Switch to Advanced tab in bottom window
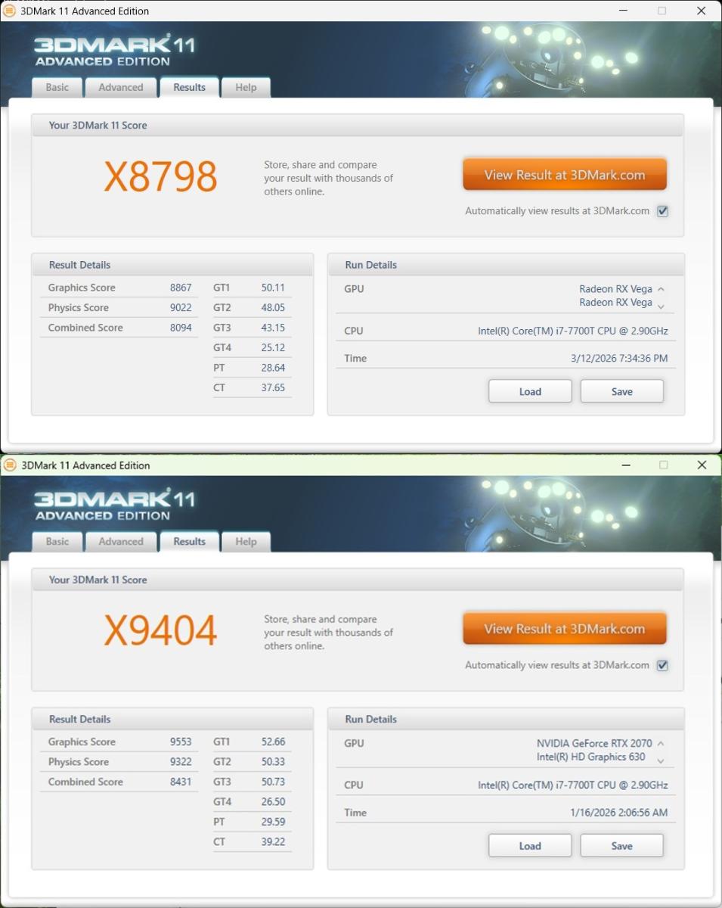The width and height of the screenshot is (722, 908). click(x=121, y=541)
